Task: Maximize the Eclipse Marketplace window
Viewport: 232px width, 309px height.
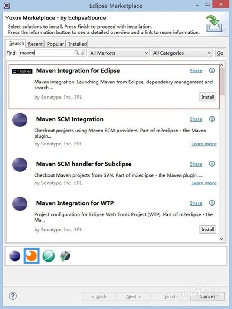Action: [208, 4]
